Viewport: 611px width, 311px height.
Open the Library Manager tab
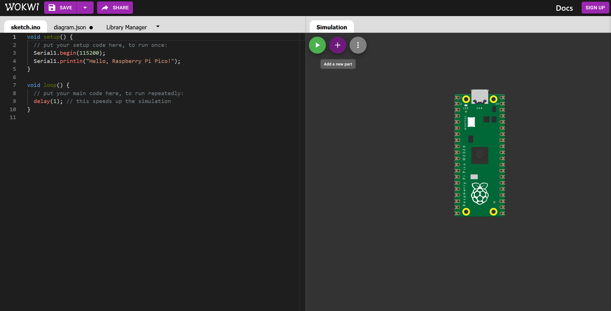126,27
